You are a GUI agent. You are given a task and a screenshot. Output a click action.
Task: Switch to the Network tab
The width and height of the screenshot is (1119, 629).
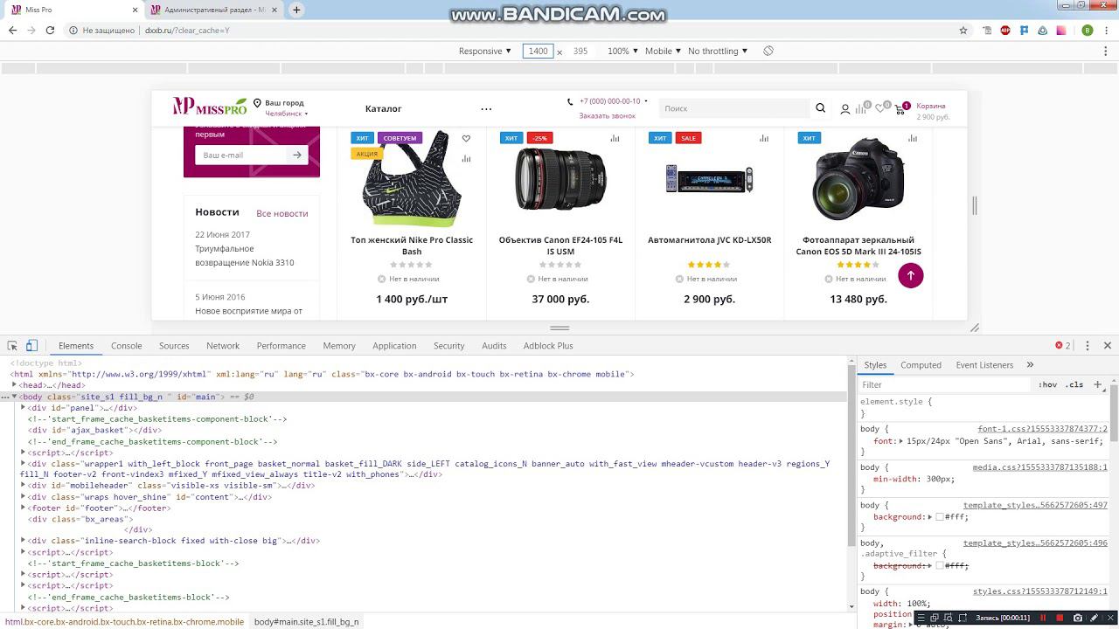(x=223, y=345)
